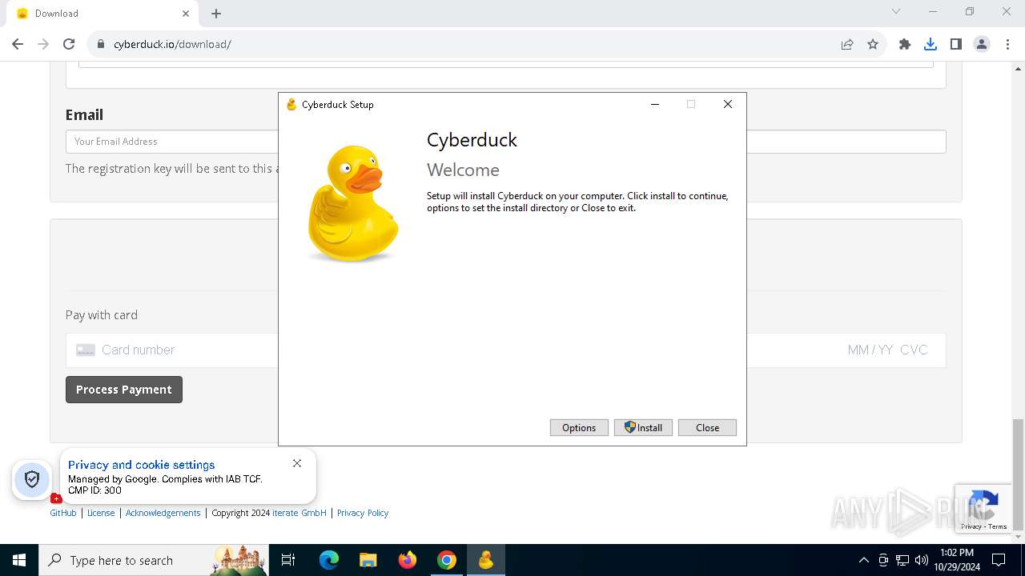
Task: Click the page vertical scrollbar thumb
Action: [1019, 474]
